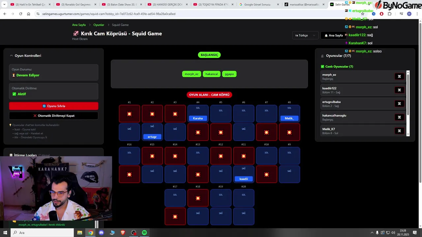Click the red Oyunu Sıfırla button

click(x=54, y=106)
